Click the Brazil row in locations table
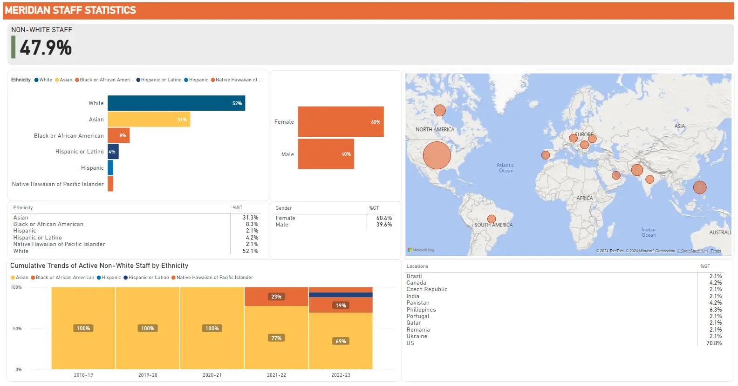 pos(564,276)
